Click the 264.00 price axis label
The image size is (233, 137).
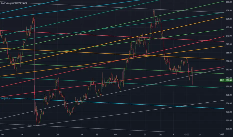pyautogui.click(x=229, y=103)
